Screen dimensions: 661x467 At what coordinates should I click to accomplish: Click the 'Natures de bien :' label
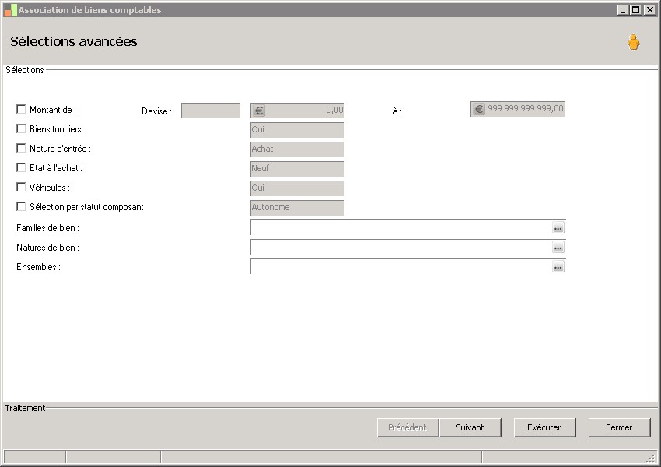pos(47,248)
